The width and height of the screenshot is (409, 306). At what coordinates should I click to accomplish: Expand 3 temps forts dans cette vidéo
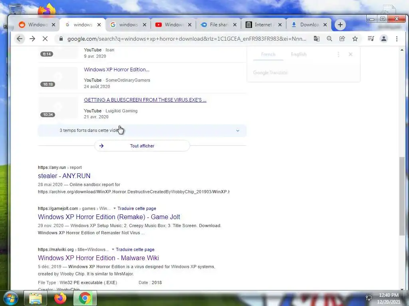pyautogui.click(x=142, y=130)
